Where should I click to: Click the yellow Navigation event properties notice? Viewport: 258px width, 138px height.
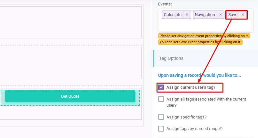tap(204, 36)
